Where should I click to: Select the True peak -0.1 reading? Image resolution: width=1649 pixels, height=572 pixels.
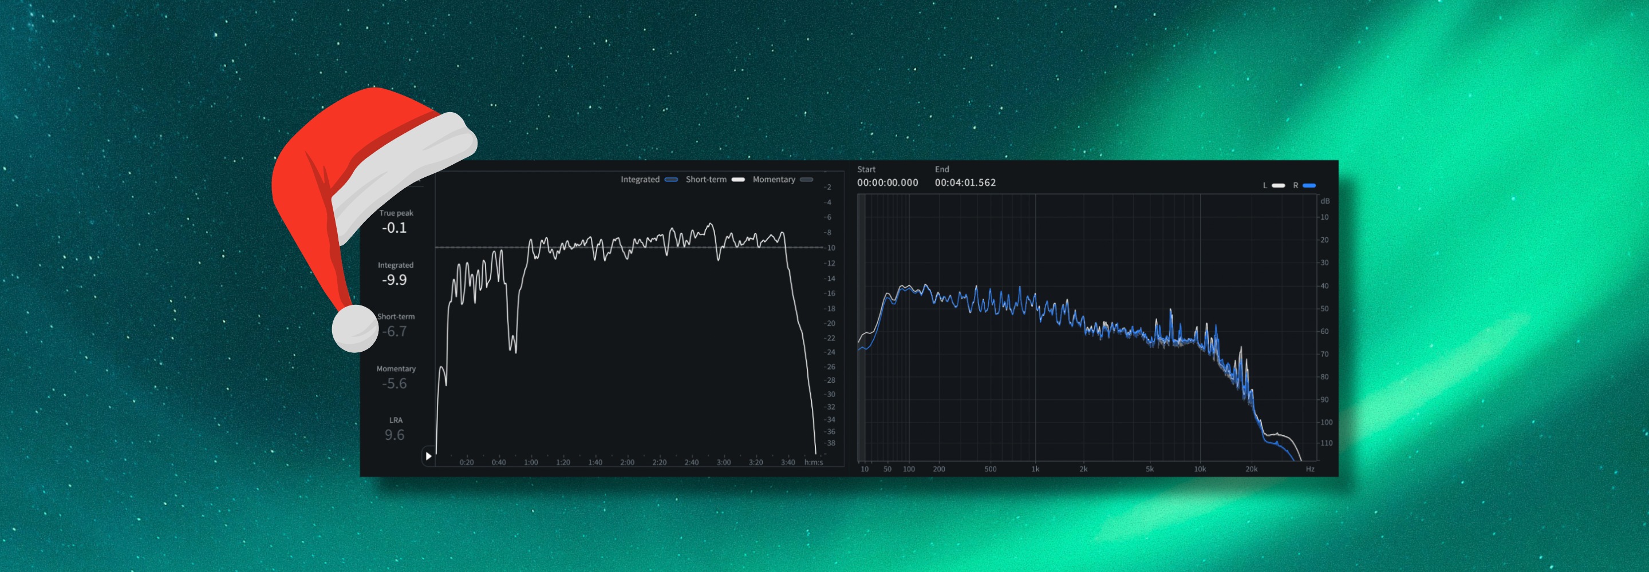coord(395,228)
